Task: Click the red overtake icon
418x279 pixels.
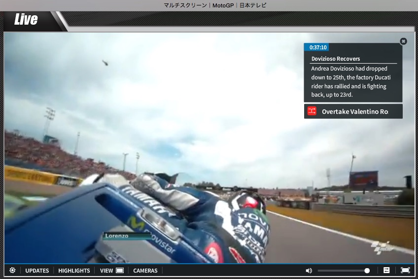Action: point(312,111)
